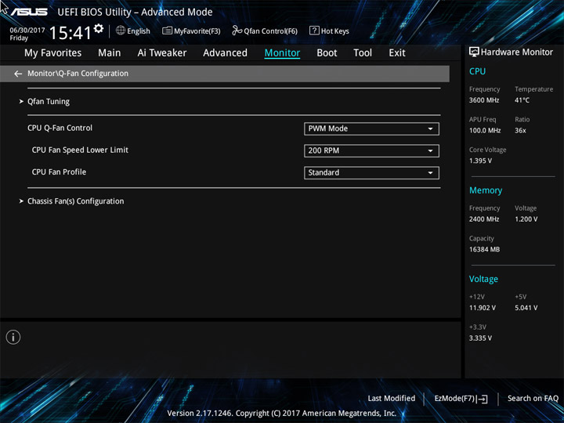Viewport: 564px width, 423px height.
Task: Click the arrow on the 200 RPM dropdown
Action: (x=430, y=150)
